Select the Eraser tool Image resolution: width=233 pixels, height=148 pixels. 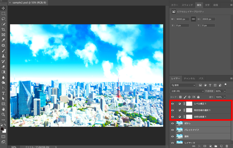pyautogui.click(x=3, y=67)
